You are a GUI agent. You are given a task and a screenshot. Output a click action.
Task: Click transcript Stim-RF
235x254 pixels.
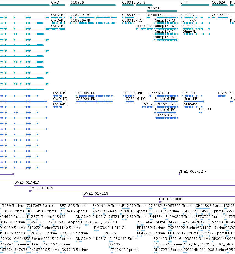[x=196, y=29]
